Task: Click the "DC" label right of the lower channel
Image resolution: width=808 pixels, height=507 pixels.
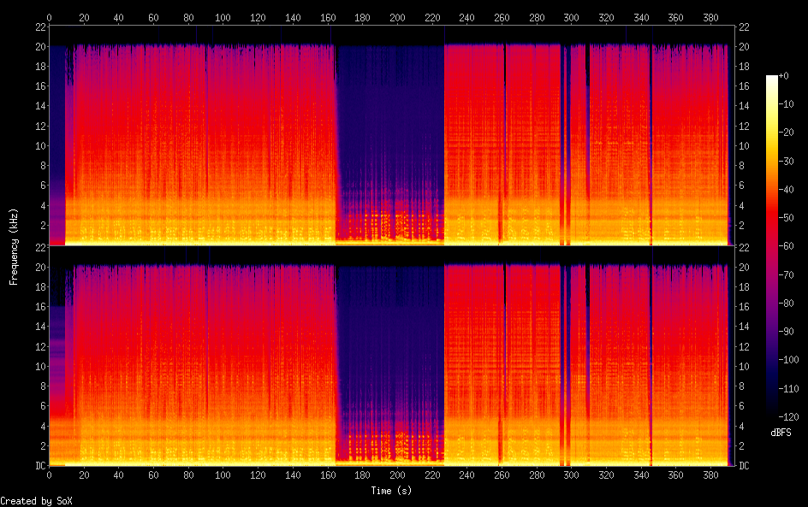Action: pyautogui.click(x=744, y=465)
